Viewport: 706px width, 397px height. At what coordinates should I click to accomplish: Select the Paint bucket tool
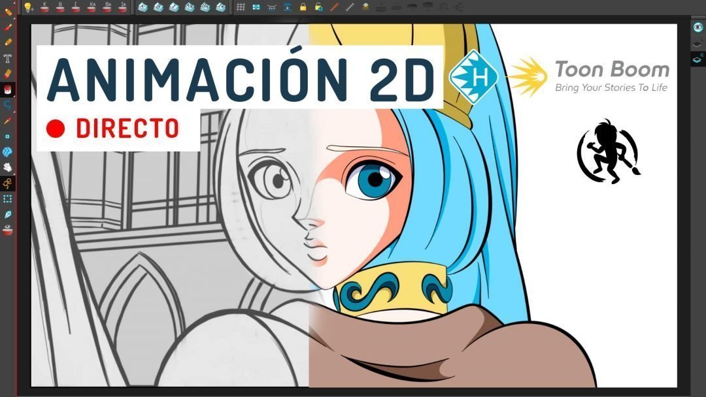click(x=8, y=89)
